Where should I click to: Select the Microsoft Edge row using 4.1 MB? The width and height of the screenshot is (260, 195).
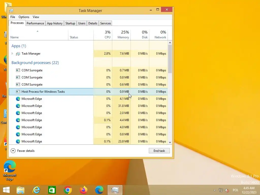coord(88,99)
